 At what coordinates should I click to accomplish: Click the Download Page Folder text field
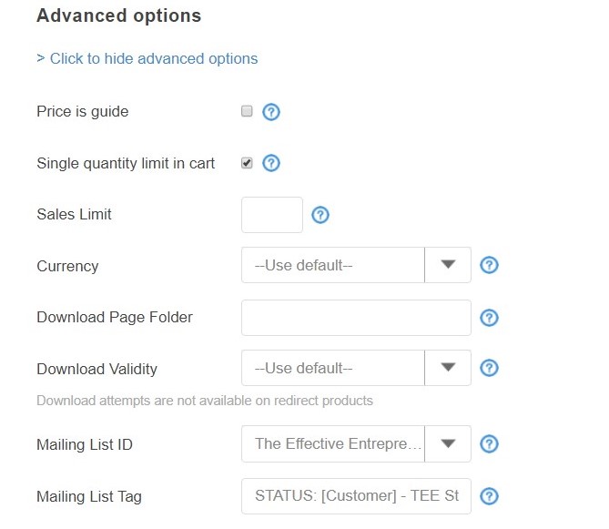(x=356, y=318)
